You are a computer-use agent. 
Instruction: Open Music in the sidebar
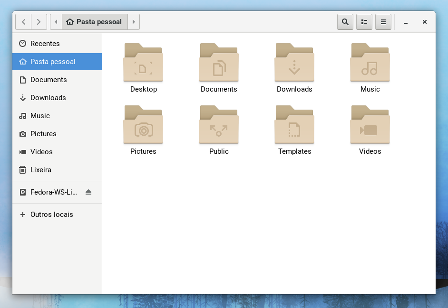click(x=57, y=115)
